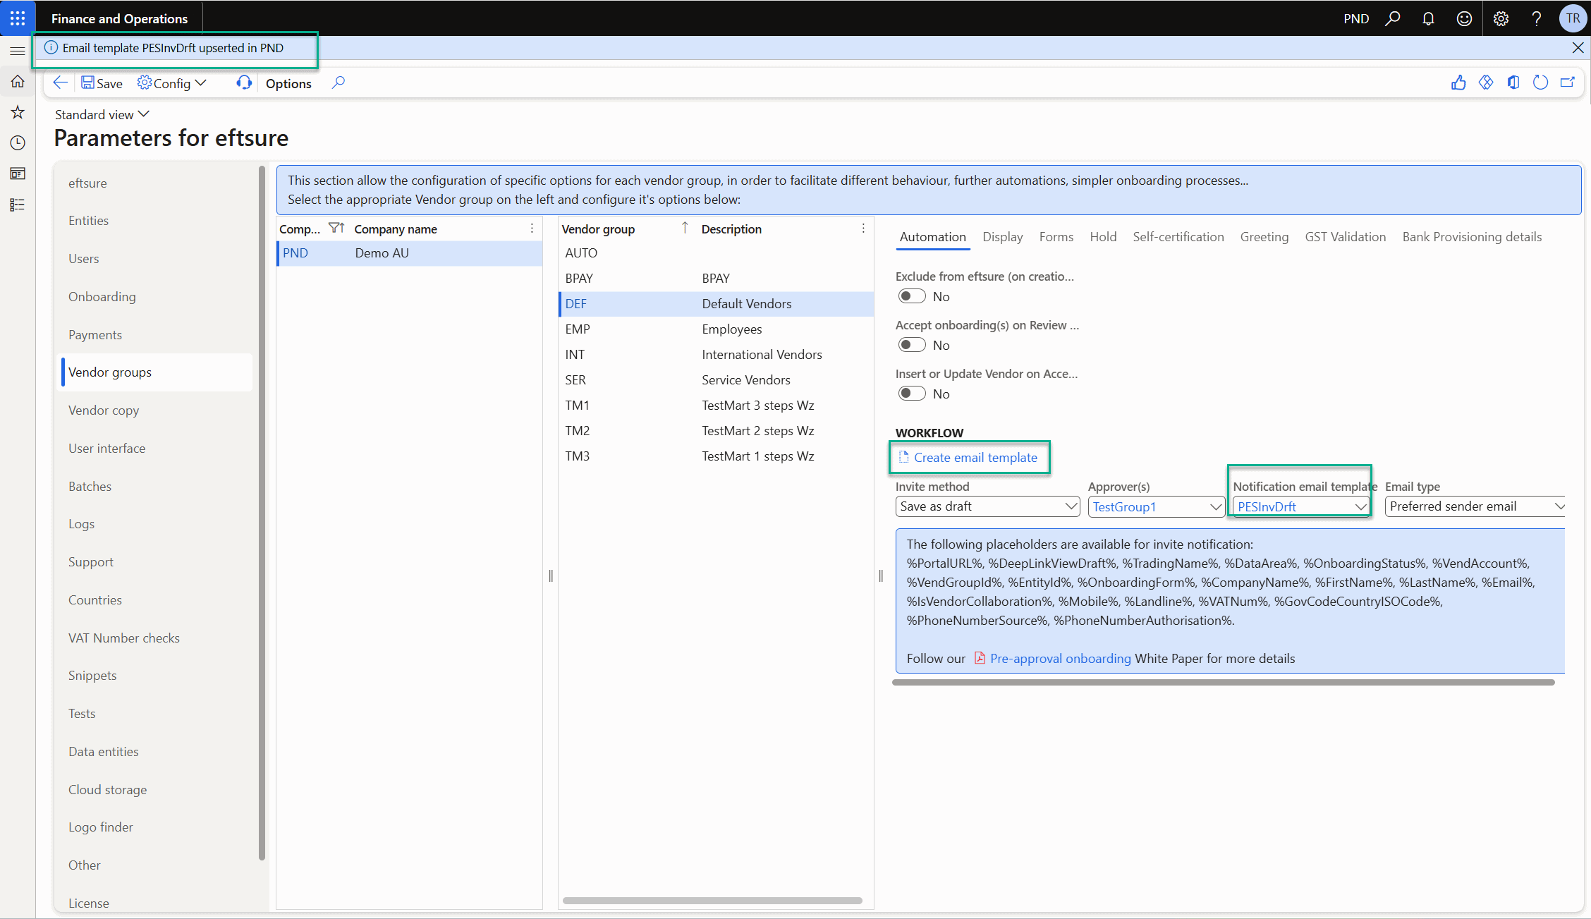Click the support headset icon
The image size is (1591, 919).
click(244, 83)
